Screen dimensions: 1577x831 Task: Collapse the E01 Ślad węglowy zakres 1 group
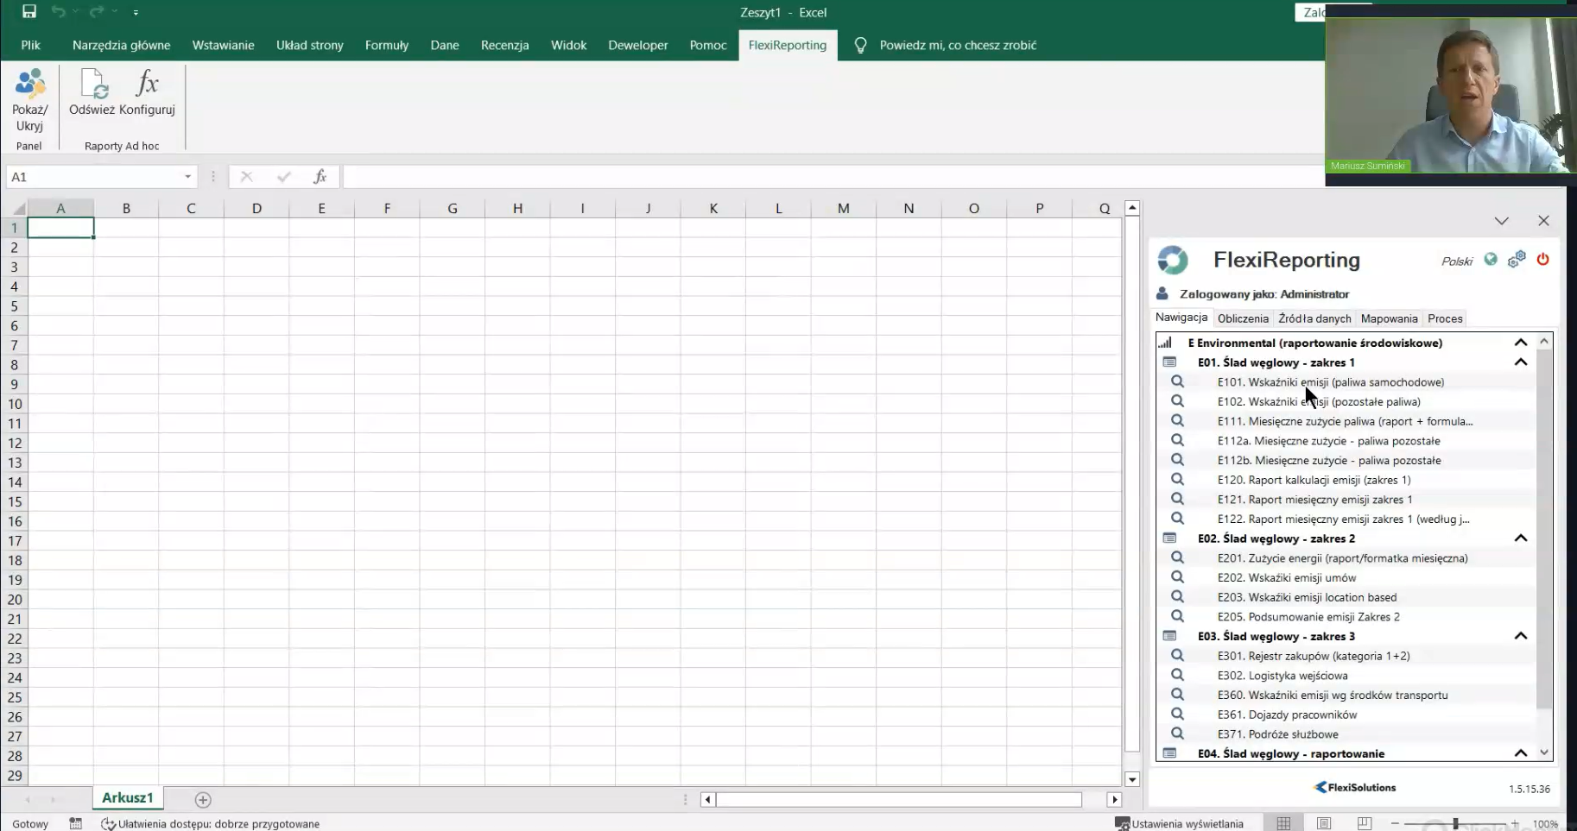1521,362
